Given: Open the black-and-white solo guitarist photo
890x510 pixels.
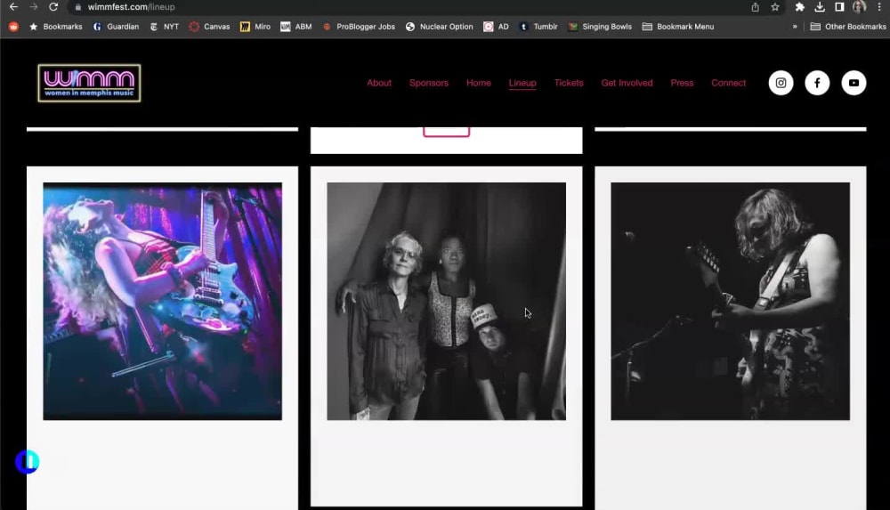Looking at the screenshot, I should pyautogui.click(x=731, y=301).
